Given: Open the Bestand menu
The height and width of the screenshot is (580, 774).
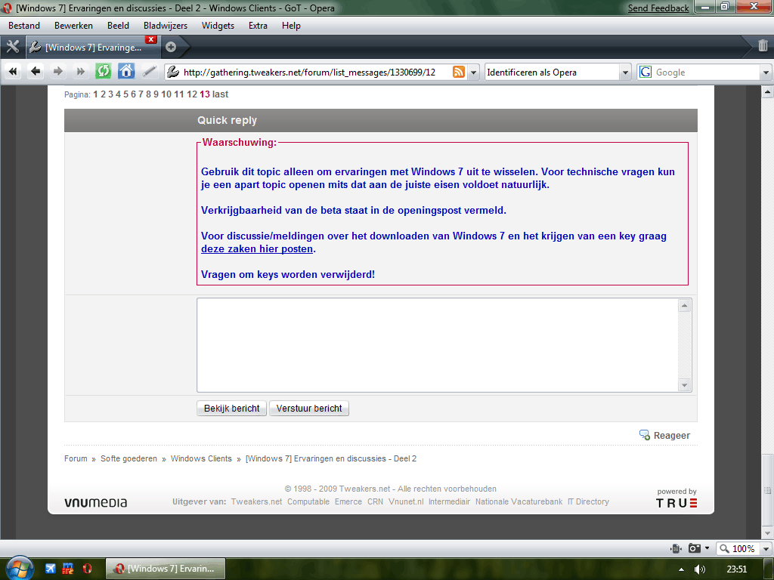Looking at the screenshot, I should click(x=23, y=26).
